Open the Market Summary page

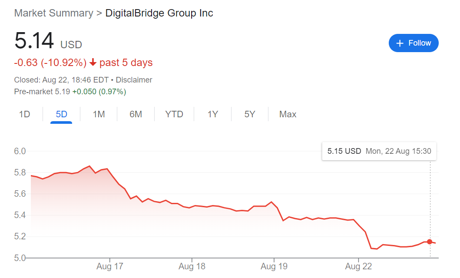(x=53, y=13)
